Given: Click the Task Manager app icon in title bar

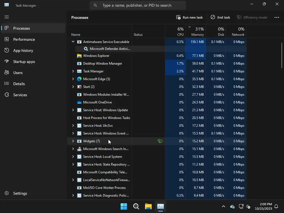Looking at the screenshot, I should (7, 5).
